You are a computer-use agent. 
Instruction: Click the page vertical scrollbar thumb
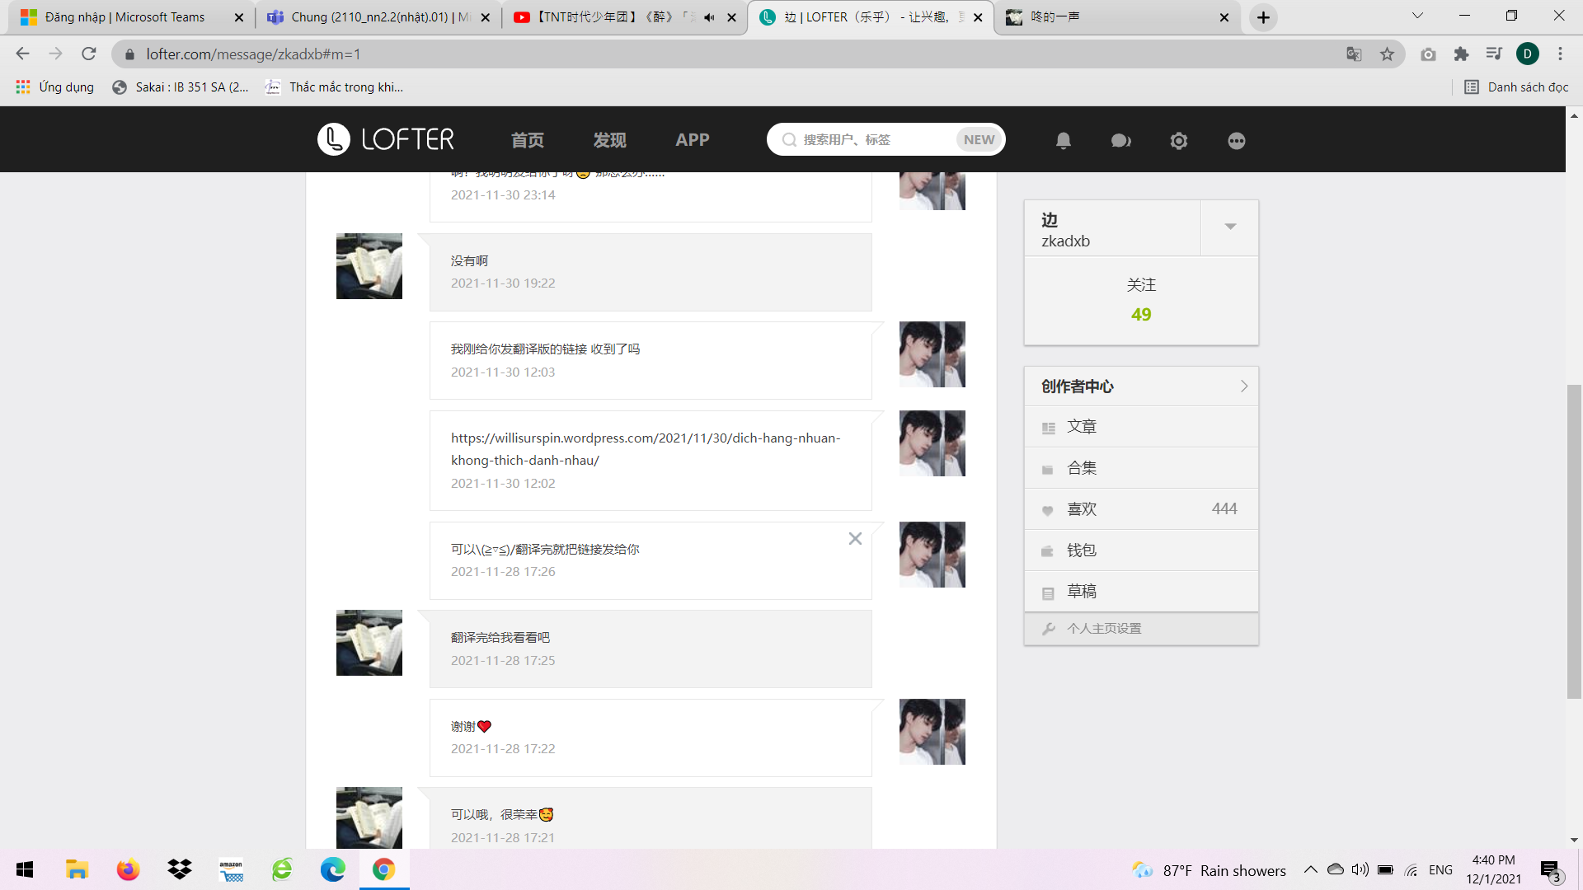point(1574,541)
